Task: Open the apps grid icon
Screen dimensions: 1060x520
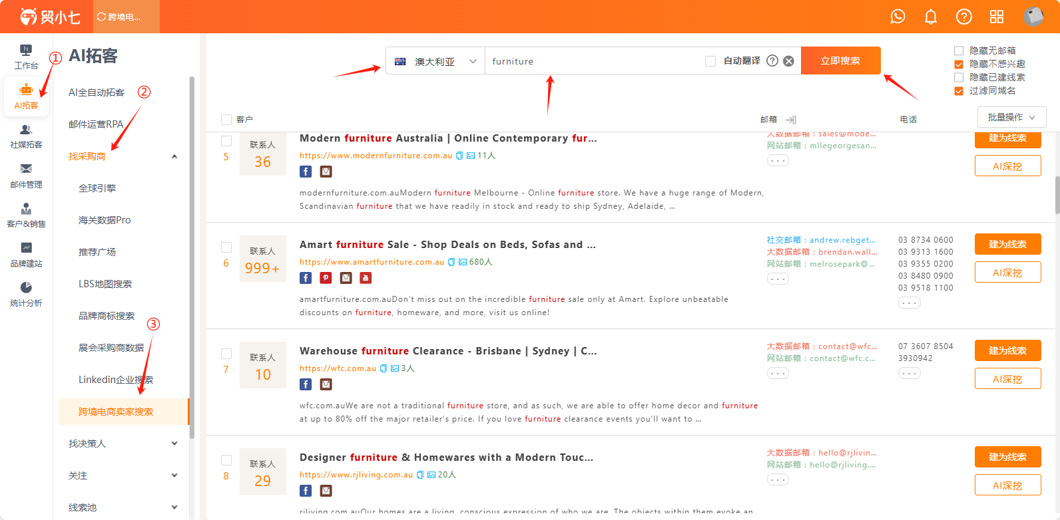Action: (997, 17)
